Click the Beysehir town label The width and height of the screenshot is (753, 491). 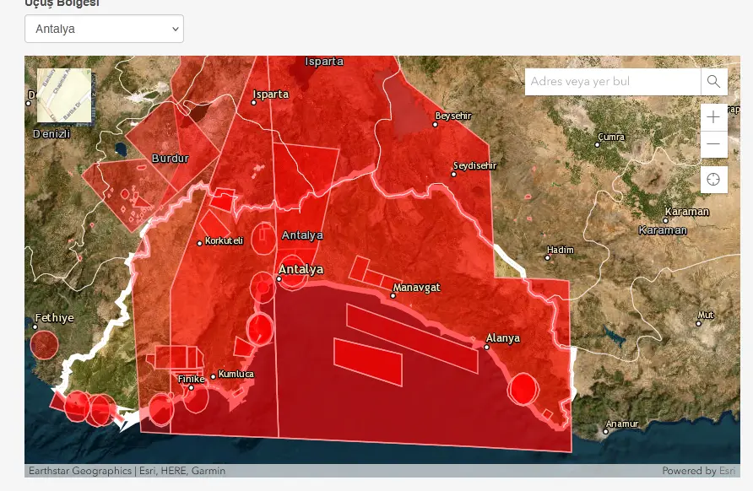(453, 116)
